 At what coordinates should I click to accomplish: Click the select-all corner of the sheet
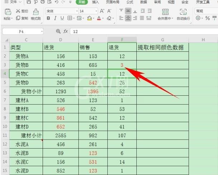(x=6, y=40)
